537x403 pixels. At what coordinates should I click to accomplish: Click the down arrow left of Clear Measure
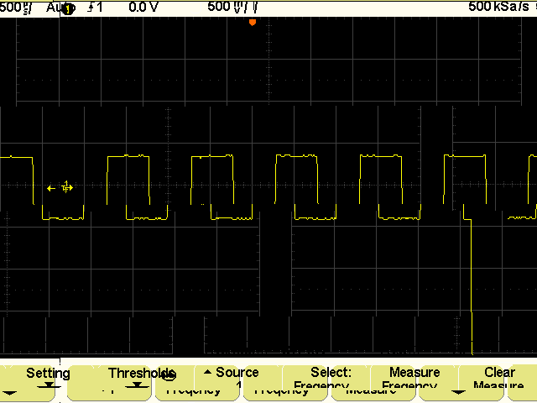pyautogui.click(x=458, y=392)
